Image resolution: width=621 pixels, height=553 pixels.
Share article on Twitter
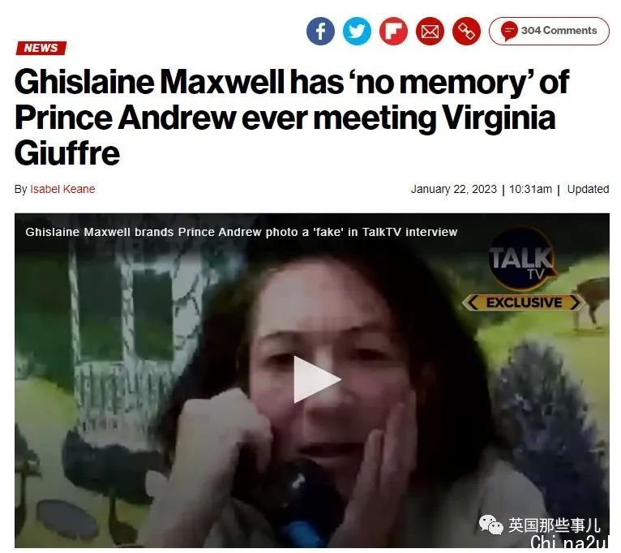click(x=357, y=31)
